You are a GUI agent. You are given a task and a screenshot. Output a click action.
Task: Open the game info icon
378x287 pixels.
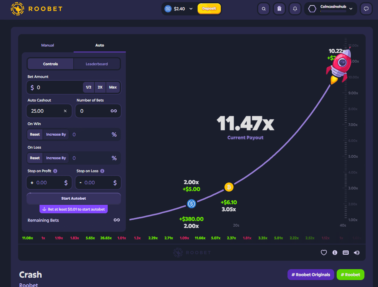[335, 253]
